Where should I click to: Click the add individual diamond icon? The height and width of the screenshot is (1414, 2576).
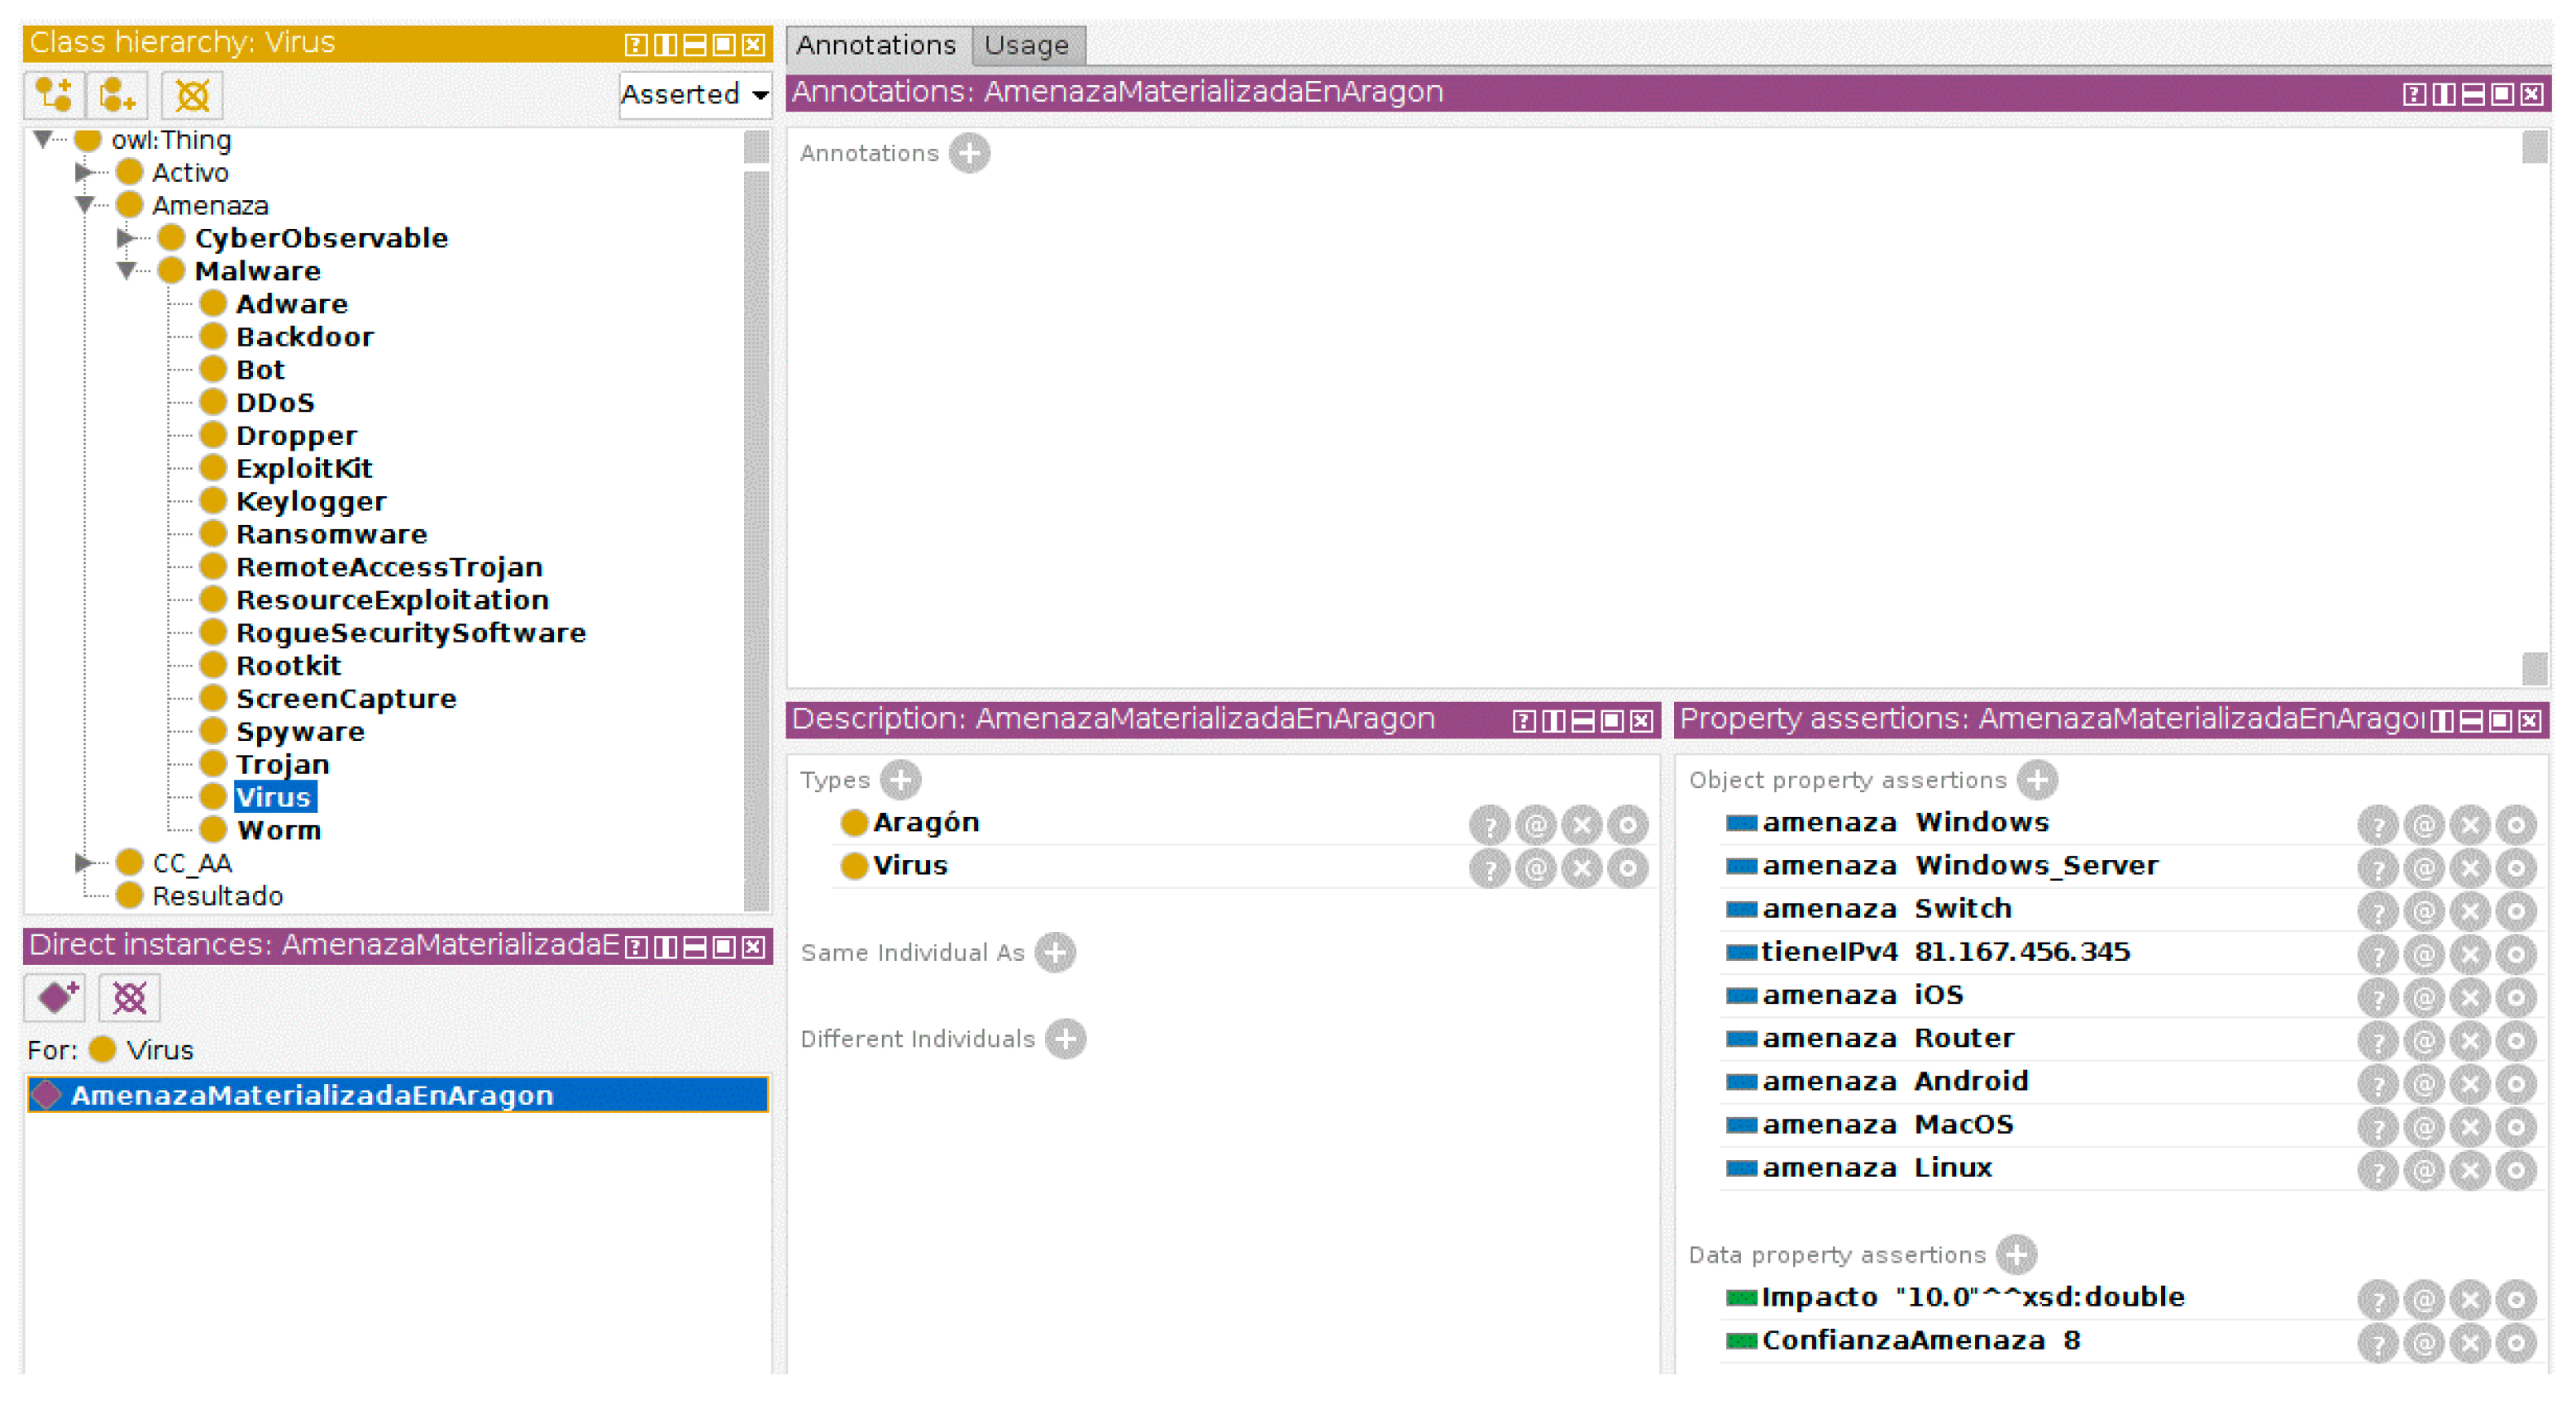(x=56, y=997)
